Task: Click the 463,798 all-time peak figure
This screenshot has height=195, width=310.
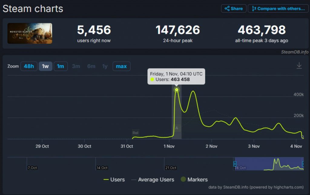Action: [x=262, y=30]
